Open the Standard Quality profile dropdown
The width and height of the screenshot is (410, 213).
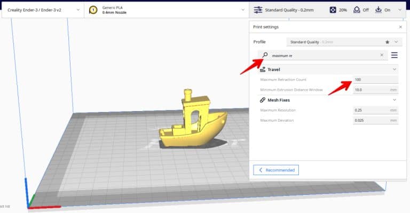344,42
